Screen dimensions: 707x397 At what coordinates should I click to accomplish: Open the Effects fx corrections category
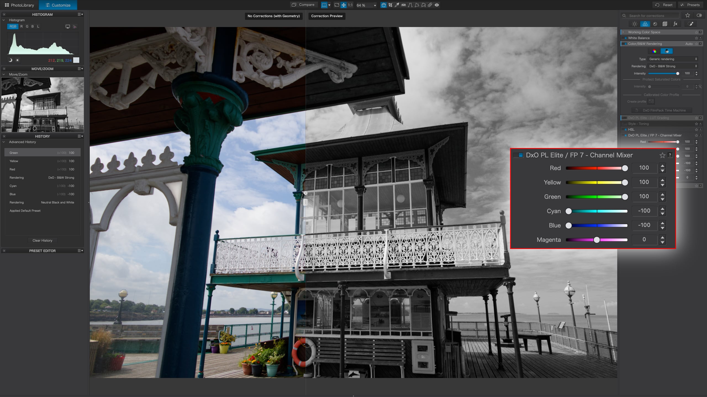tap(676, 24)
